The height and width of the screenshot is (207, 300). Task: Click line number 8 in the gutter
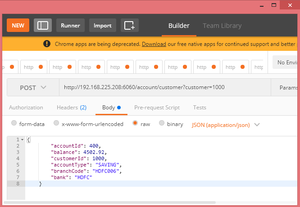[18, 184]
